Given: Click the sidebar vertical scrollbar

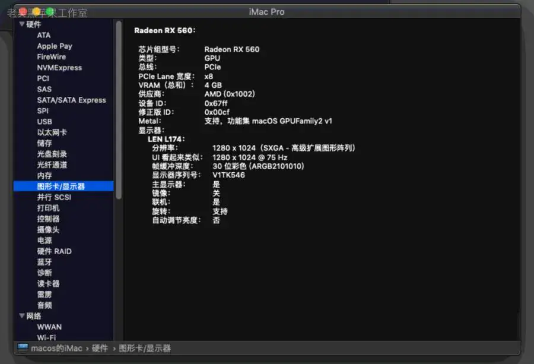Looking at the screenshot, I should pos(119,110).
